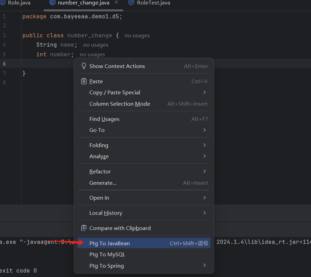311x277 pixels.
Task: Click the clipboard icon beside Paste
Action: (x=84, y=82)
